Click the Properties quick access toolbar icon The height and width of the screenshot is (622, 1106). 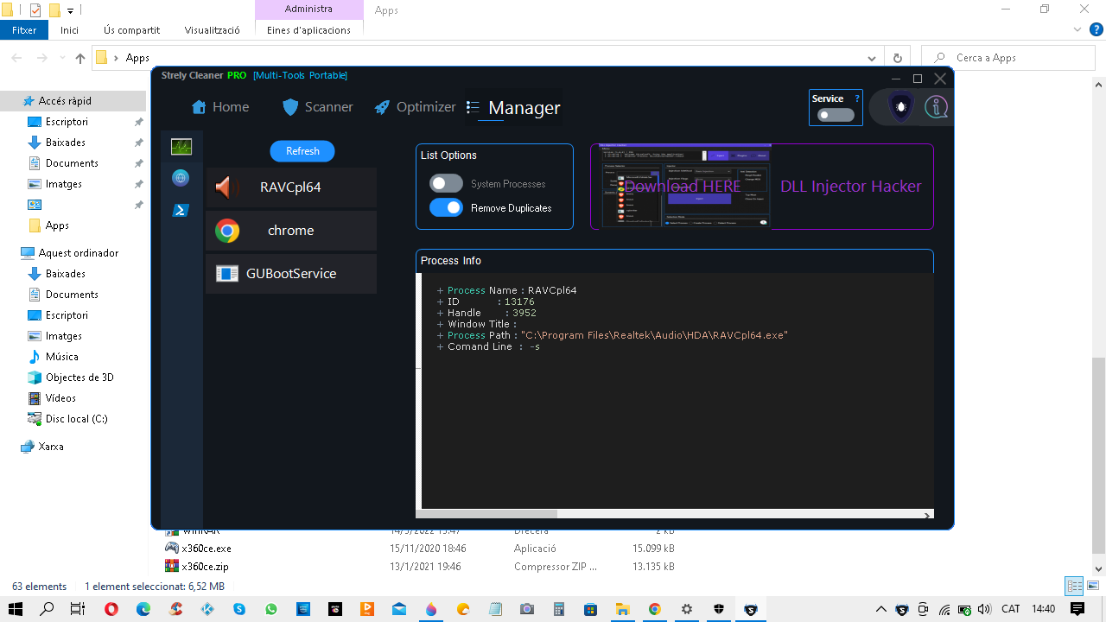[x=35, y=10]
